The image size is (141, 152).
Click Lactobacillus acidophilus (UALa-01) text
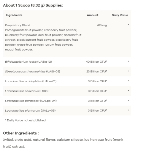pyautogui.click(x=31, y=81)
